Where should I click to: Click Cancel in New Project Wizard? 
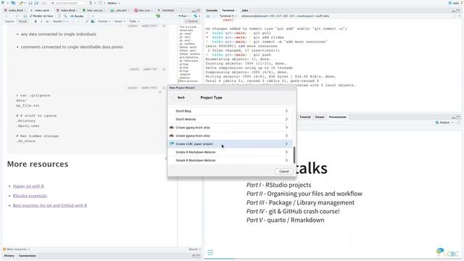[283, 171]
